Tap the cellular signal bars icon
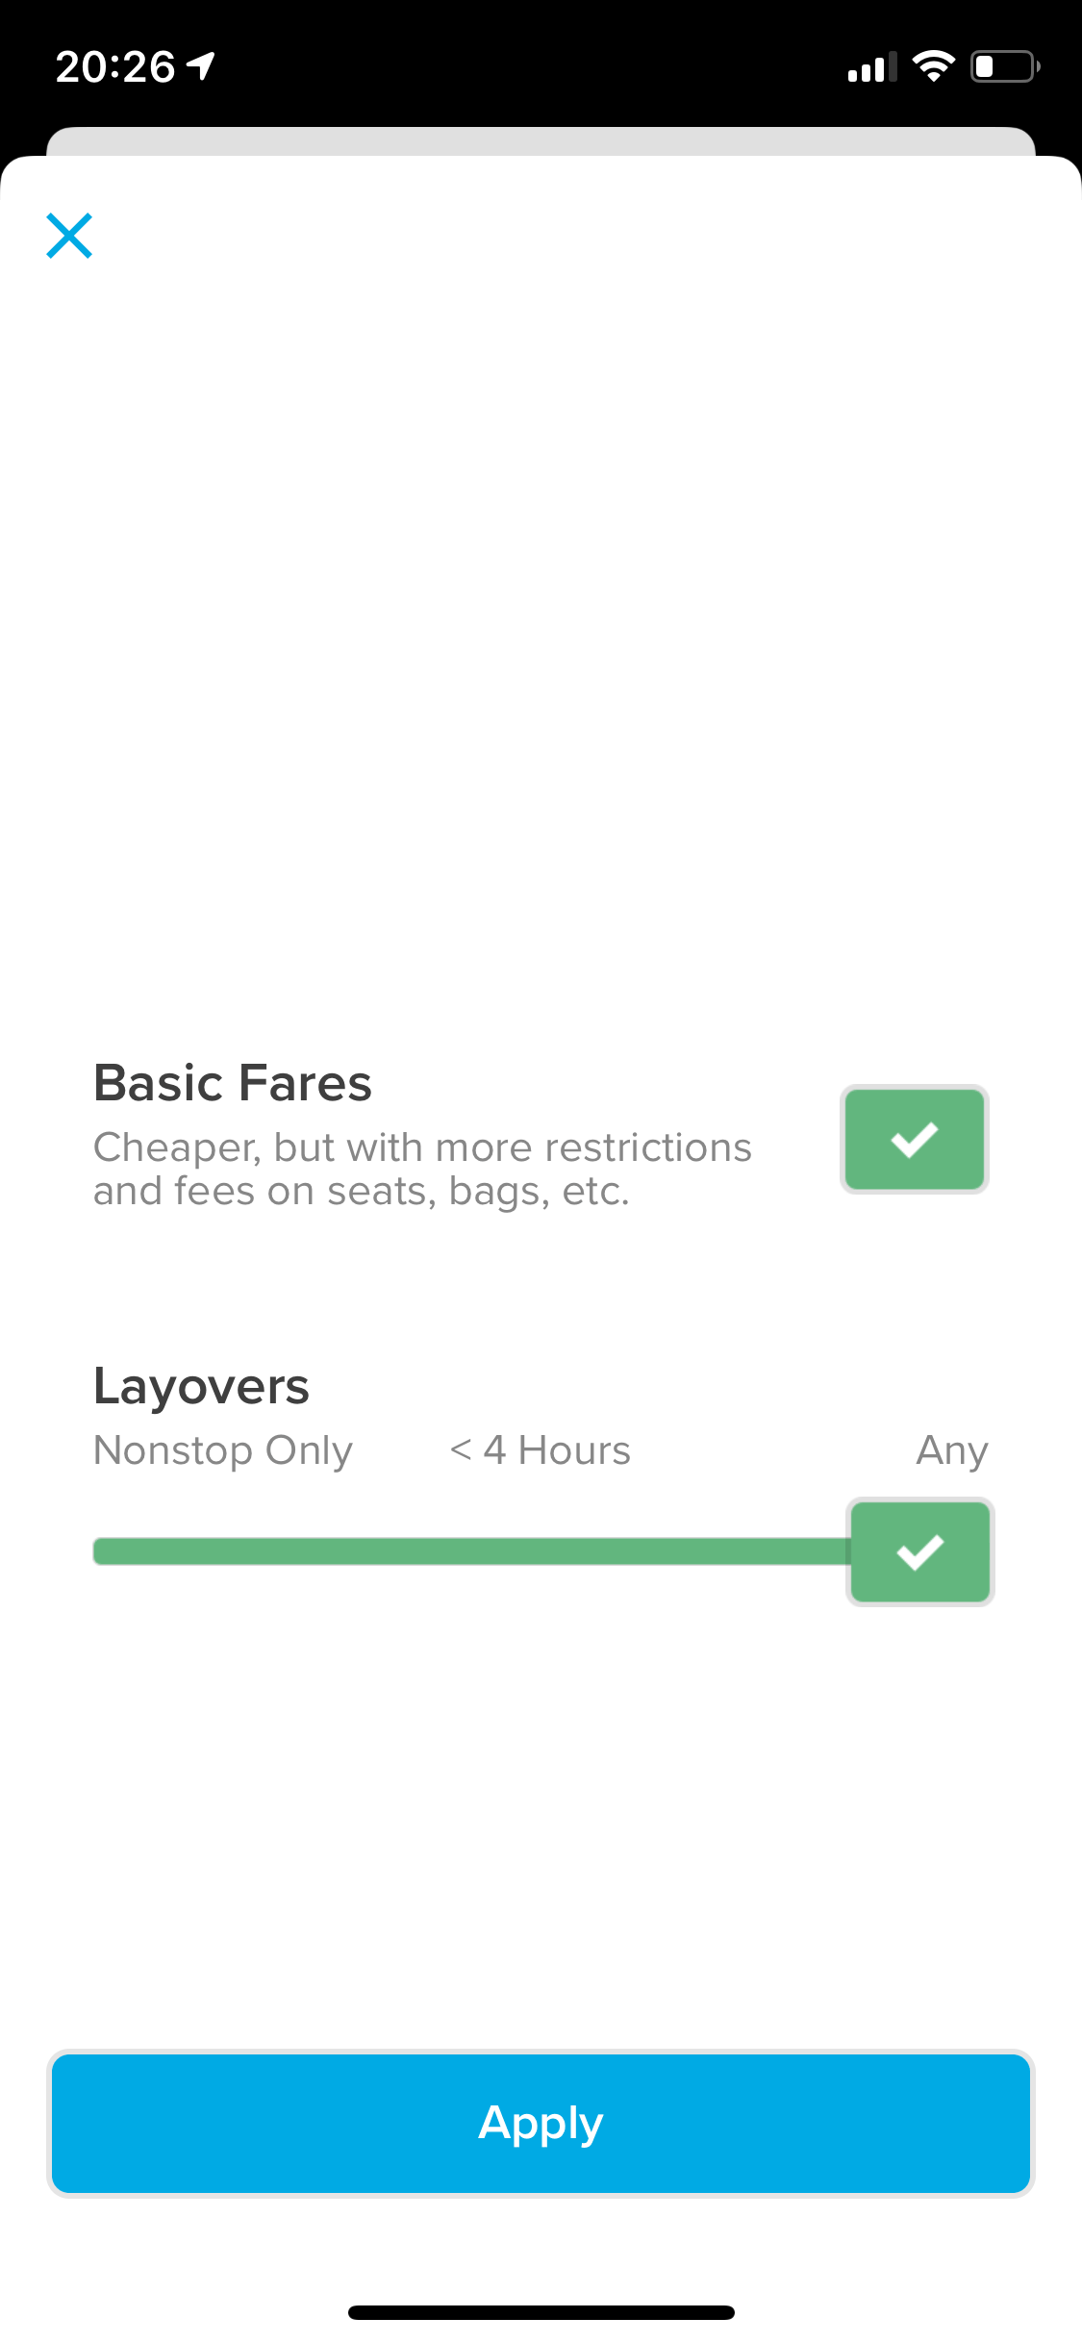Image resolution: width=1082 pixels, height=2343 pixels. [x=871, y=67]
